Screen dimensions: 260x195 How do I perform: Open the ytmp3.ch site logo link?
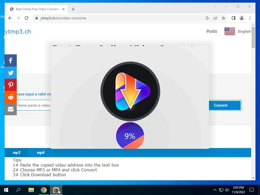[18, 31]
